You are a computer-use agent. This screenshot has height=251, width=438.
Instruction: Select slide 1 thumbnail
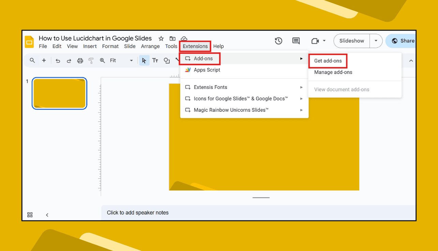(x=59, y=93)
